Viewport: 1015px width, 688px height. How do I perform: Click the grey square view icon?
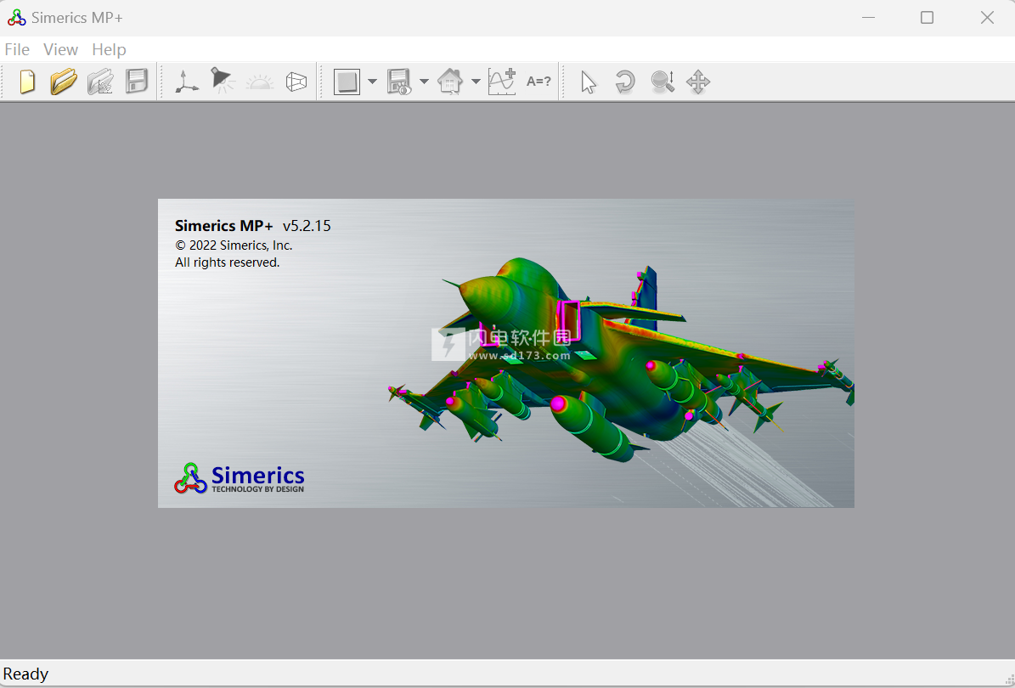pyautogui.click(x=347, y=82)
